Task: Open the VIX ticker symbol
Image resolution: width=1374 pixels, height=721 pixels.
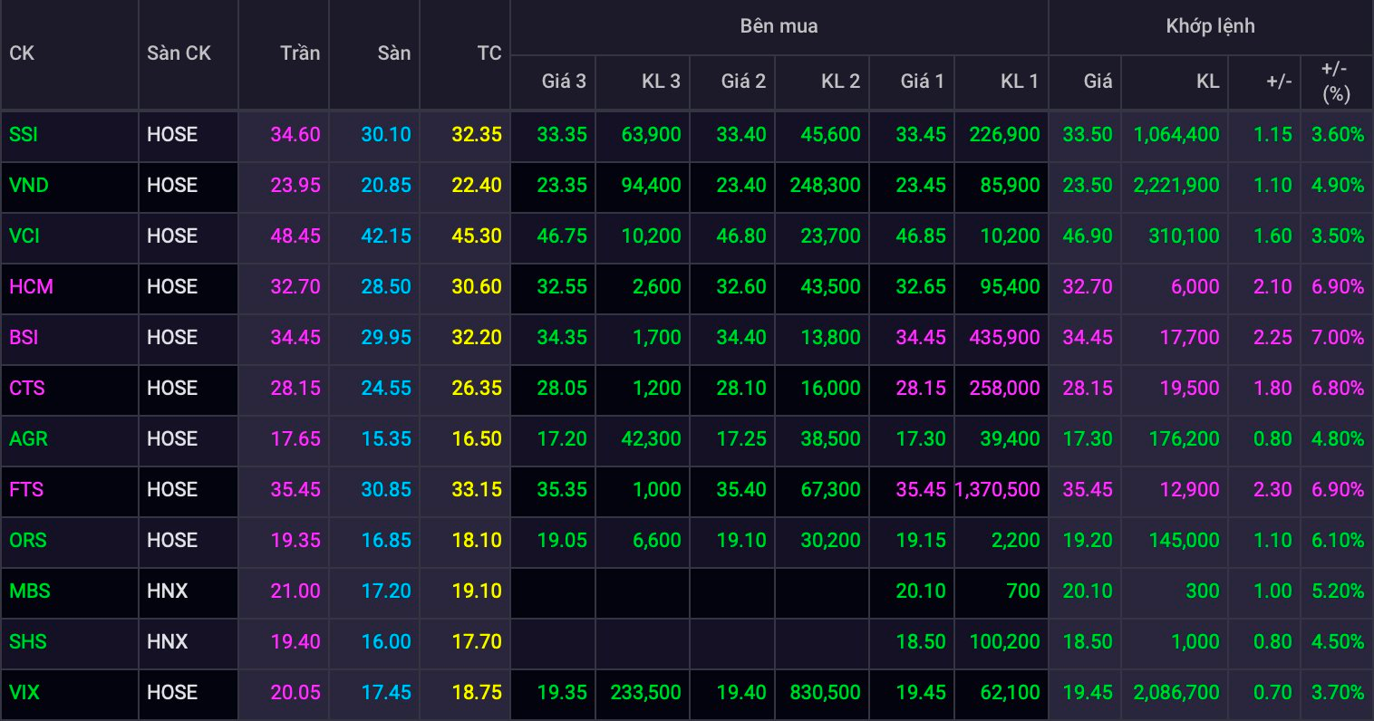Action: (x=24, y=693)
